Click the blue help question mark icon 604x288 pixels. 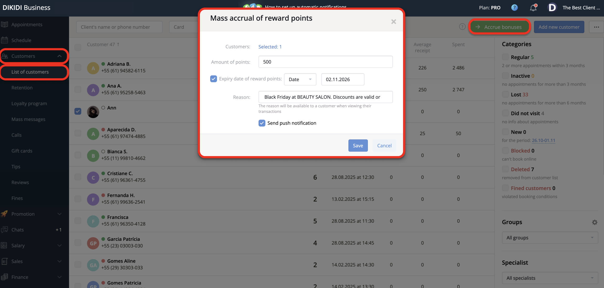coord(514,8)
